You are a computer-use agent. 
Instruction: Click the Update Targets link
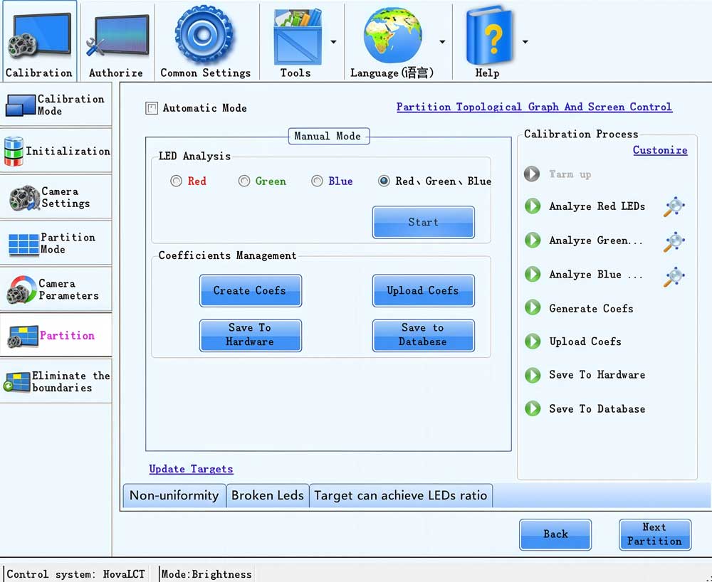pos(191,469)
